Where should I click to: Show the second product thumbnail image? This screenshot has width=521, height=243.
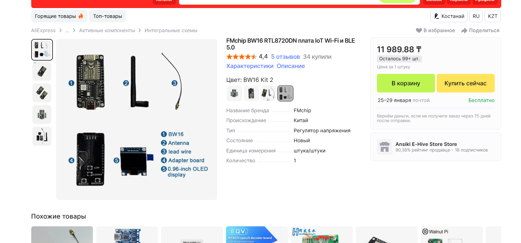pos(42,71)
